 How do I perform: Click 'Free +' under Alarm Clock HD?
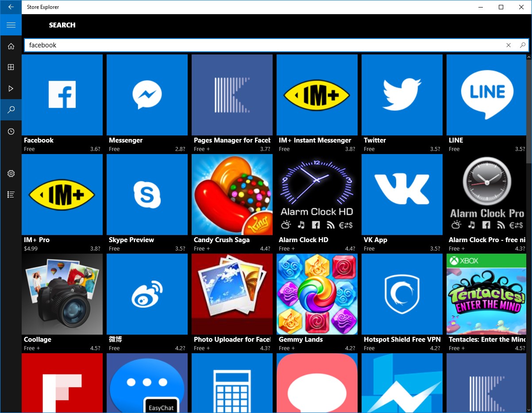click(x=286, y=249)
